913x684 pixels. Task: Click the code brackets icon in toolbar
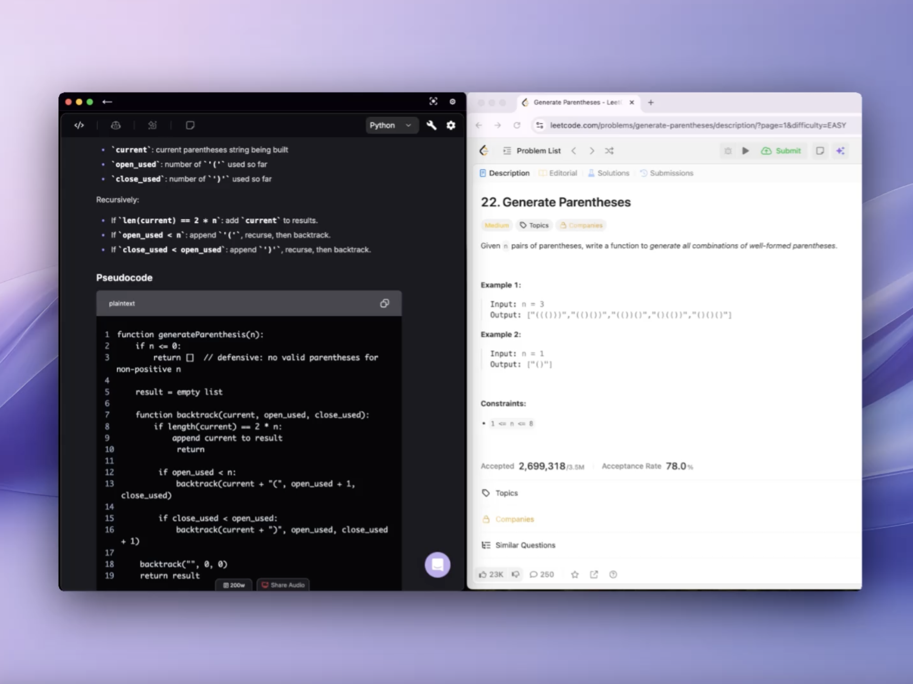[x=79, y=125]
